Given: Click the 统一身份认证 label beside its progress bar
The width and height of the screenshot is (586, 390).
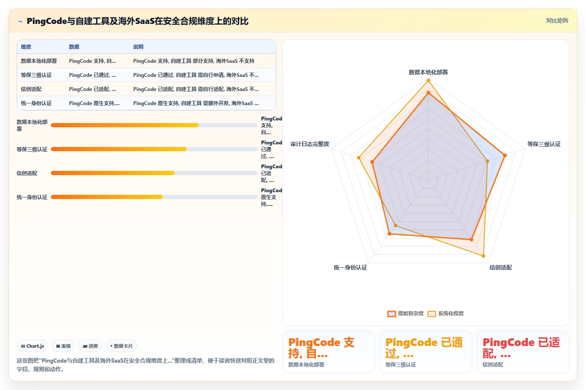Looking at the screenshot, I should coord(32,197).
